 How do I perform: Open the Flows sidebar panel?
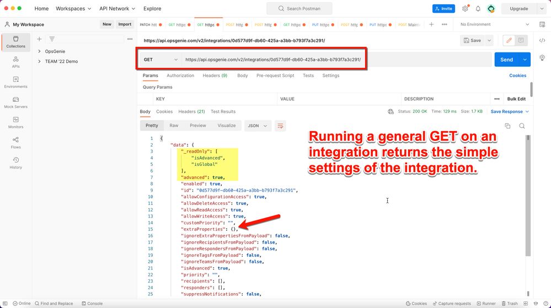coord(16,143)
